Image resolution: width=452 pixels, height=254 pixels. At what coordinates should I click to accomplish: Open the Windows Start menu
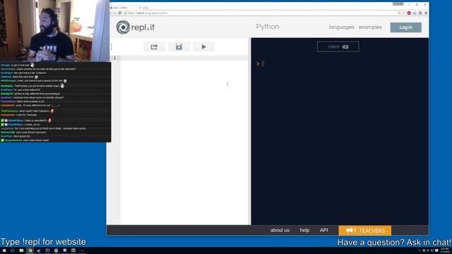[4, 250]
